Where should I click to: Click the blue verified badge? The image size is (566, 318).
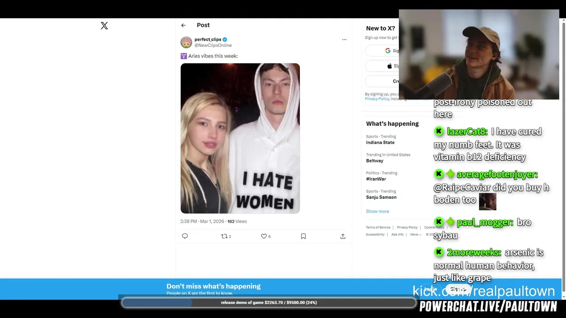click(x=225, y=39)
